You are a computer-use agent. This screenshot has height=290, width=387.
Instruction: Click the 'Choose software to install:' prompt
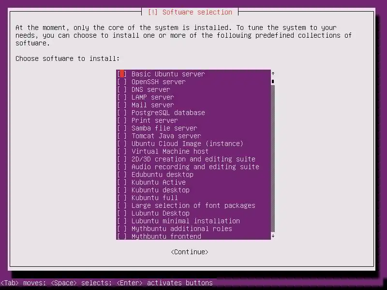pyautogui.click(x=67, y=58)
